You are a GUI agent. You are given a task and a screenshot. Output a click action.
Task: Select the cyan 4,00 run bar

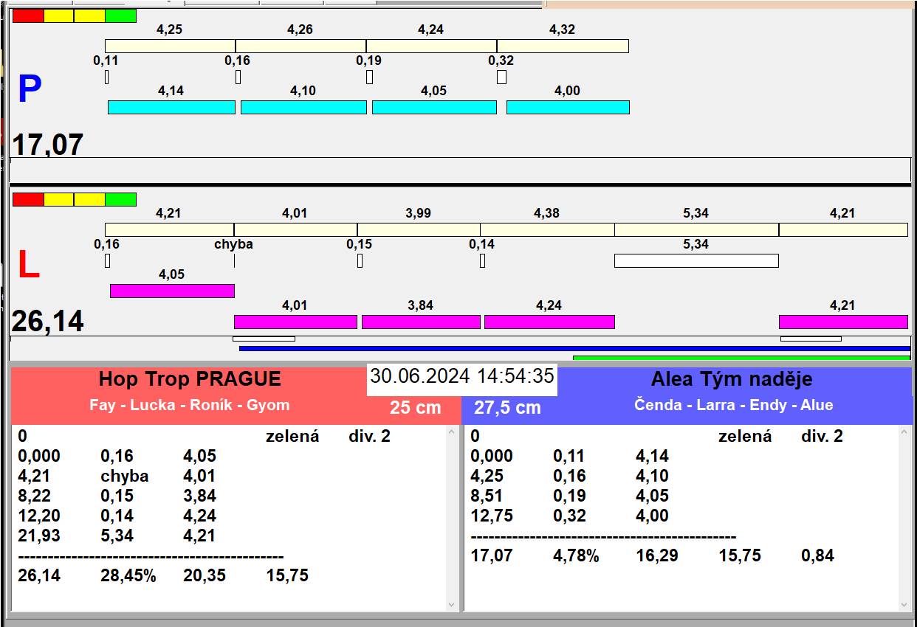(567, 107)
